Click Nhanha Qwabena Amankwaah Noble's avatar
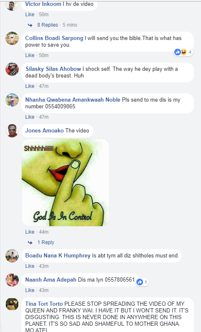Screen dimensions: 201x332 tap(12, 100)
